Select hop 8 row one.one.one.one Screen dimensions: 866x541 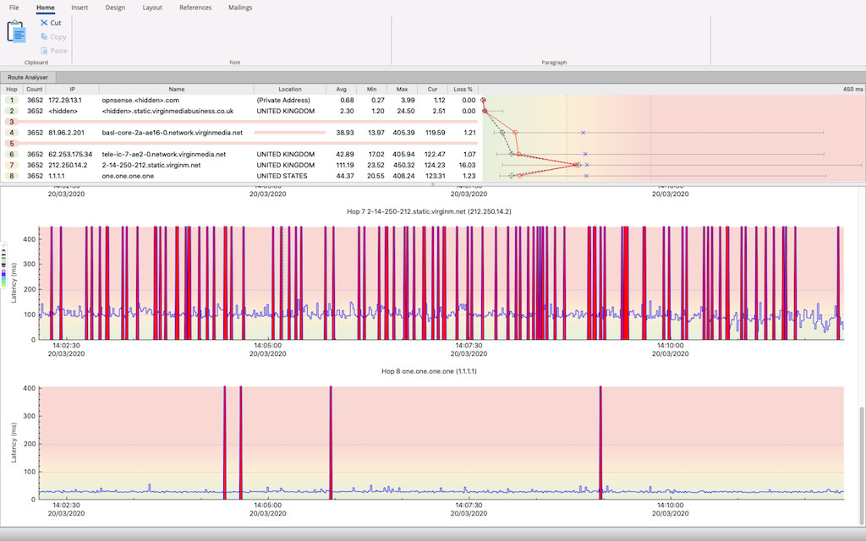(240, 176)
